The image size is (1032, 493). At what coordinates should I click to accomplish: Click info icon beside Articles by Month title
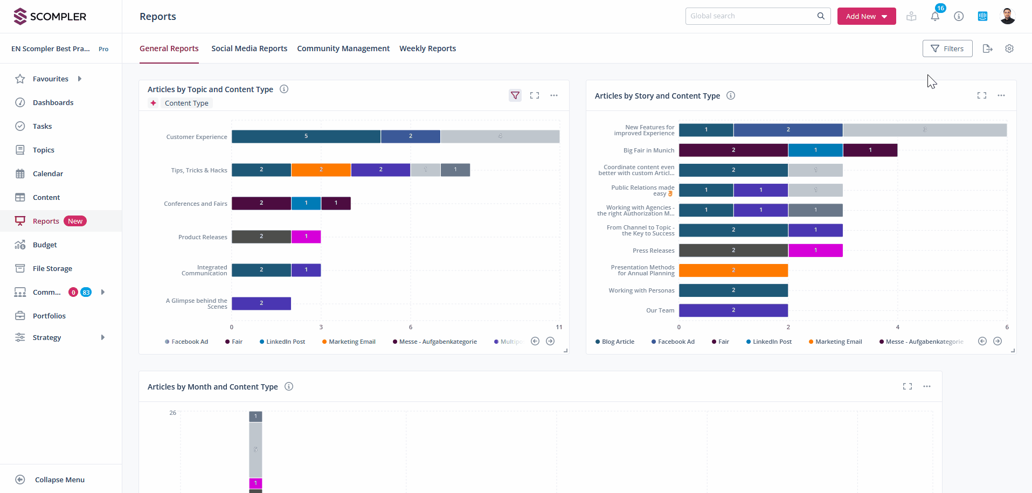tap(289, 386)
